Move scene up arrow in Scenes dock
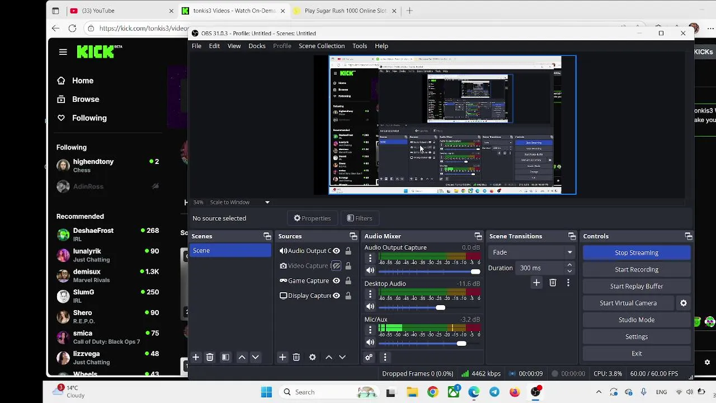716x403 pixels. 242,357
